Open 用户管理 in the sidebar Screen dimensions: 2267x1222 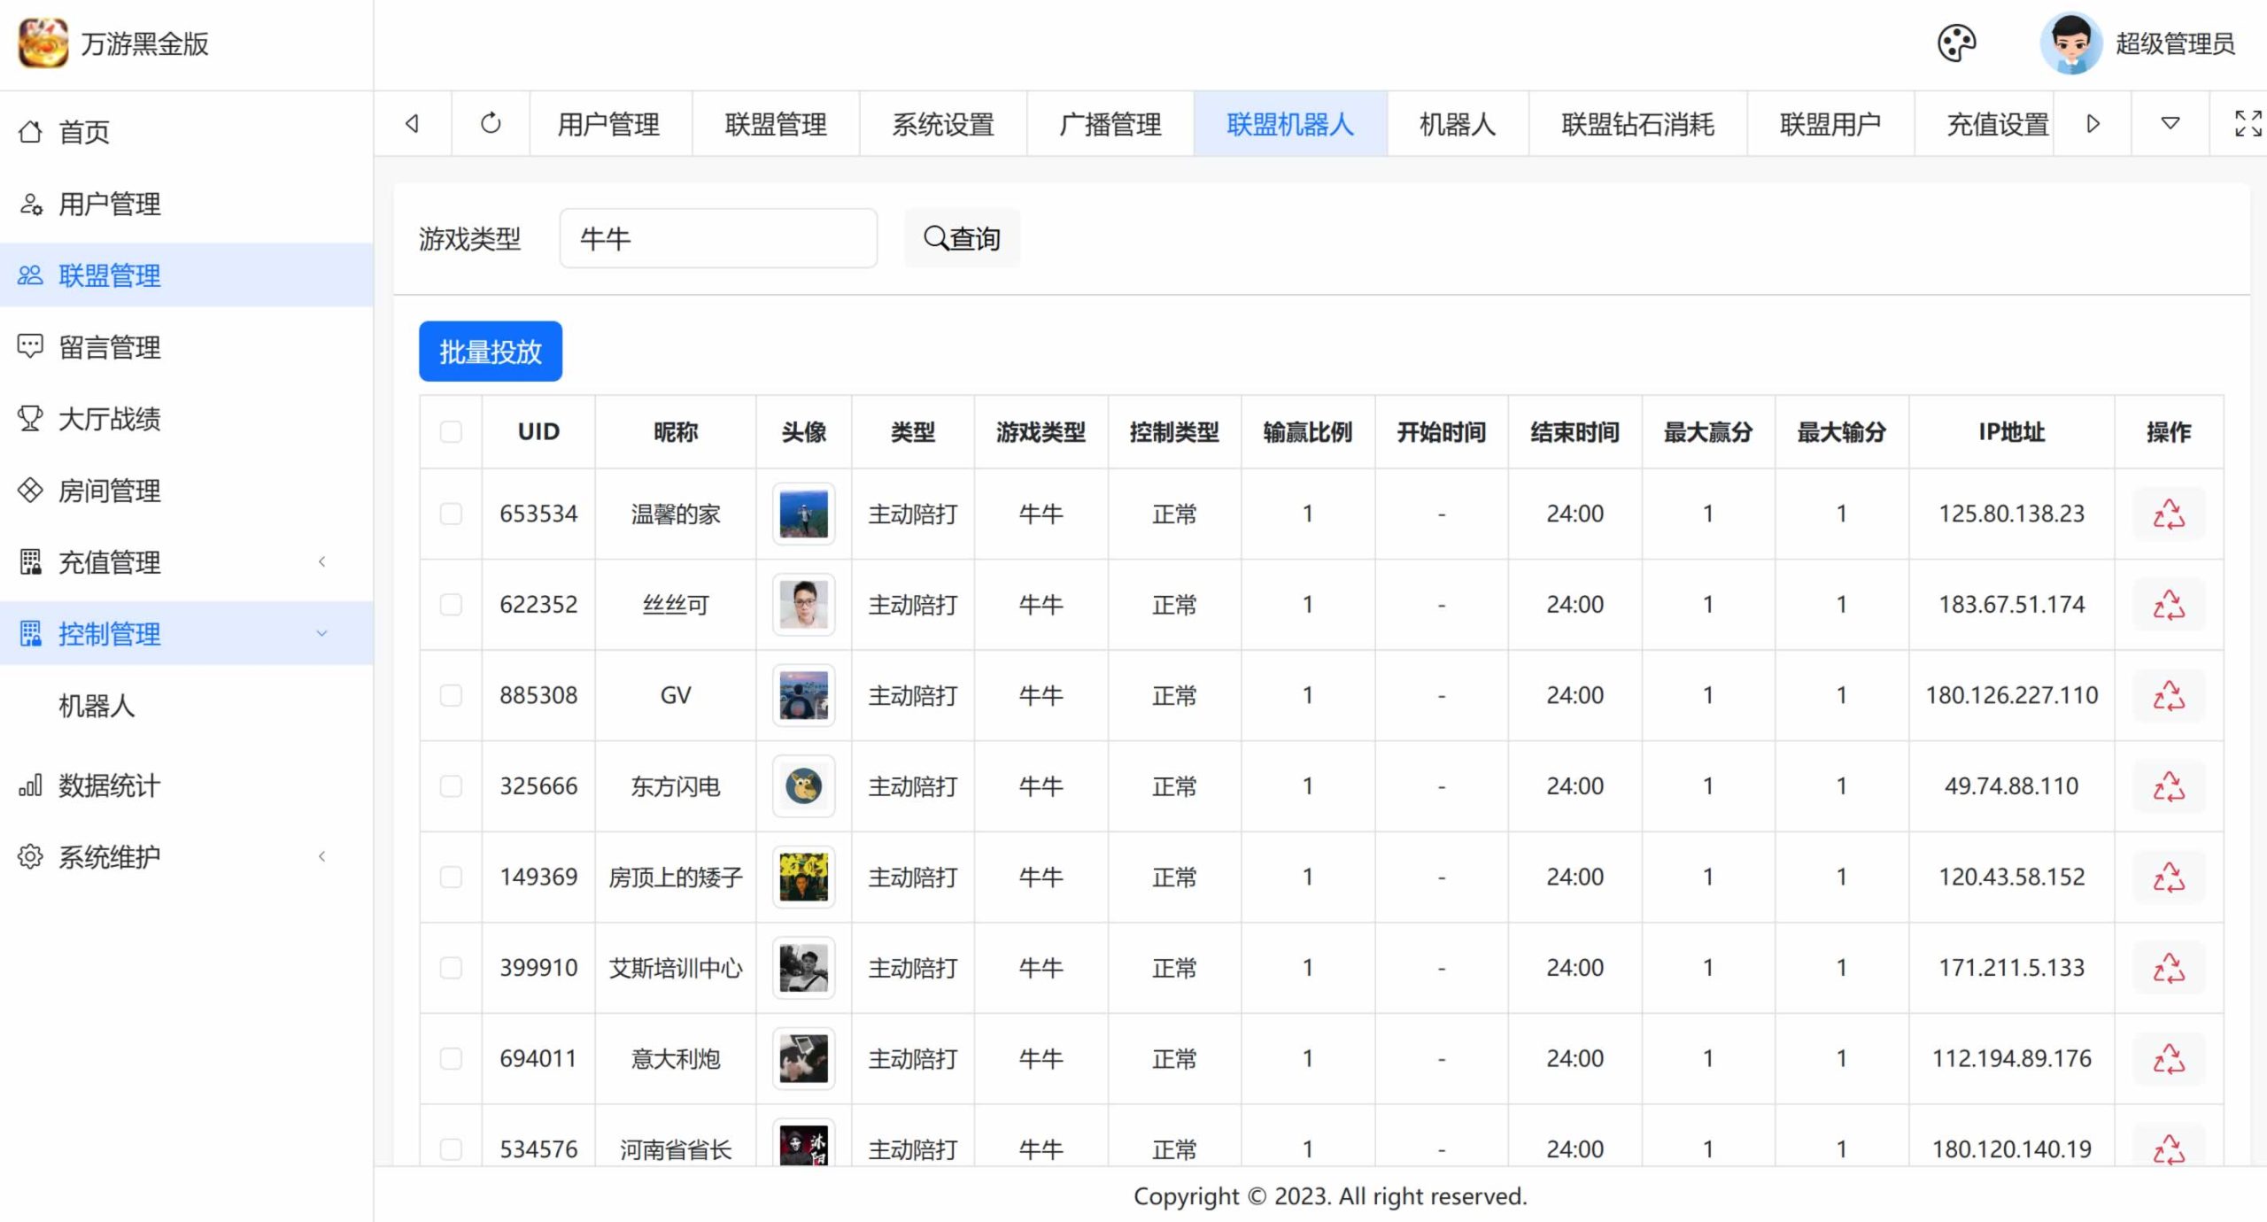(x=186, y=204)
